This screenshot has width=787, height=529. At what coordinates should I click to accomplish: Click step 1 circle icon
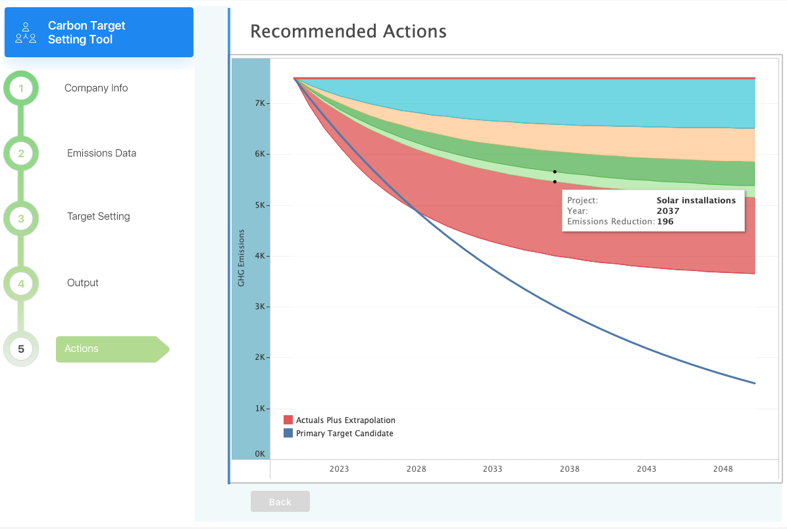(x=21, y=88)
